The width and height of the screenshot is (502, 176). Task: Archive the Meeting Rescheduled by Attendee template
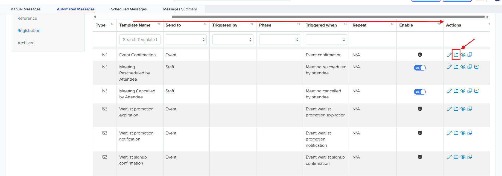[476, 67]
